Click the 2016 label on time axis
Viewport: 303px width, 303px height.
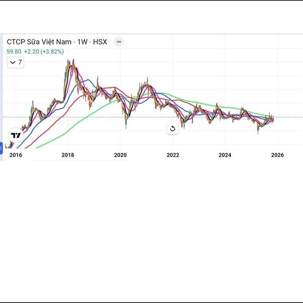pyautogui.click(x=16, y=155)
